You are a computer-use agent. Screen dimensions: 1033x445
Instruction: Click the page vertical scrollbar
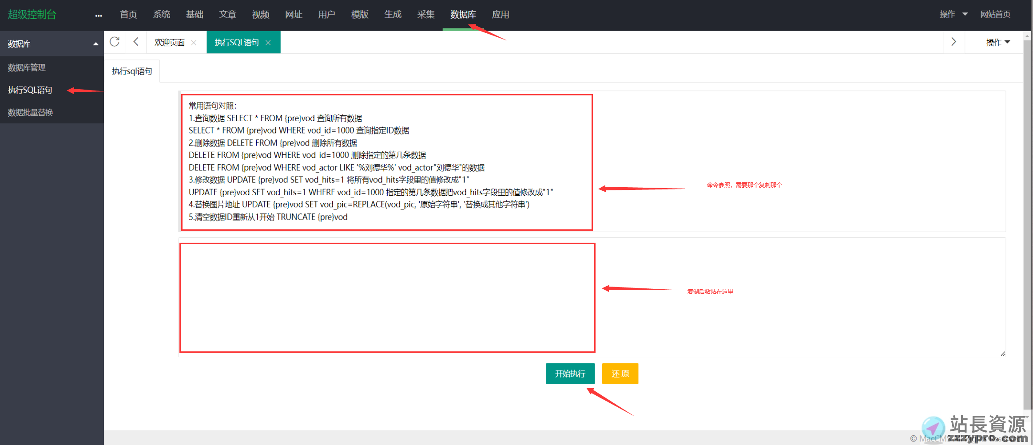pos(1027,222)
